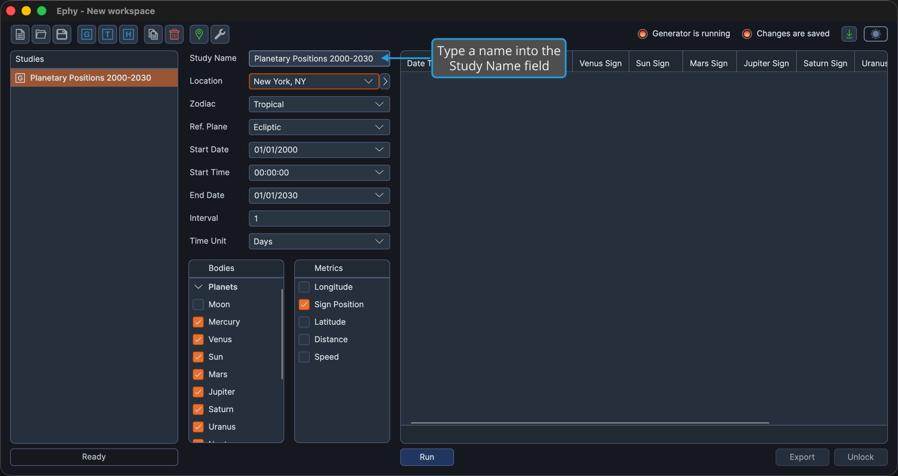This screenshot has width=898, height=476.
Task: Enable the Latitude metric
Action: [304, 322]
